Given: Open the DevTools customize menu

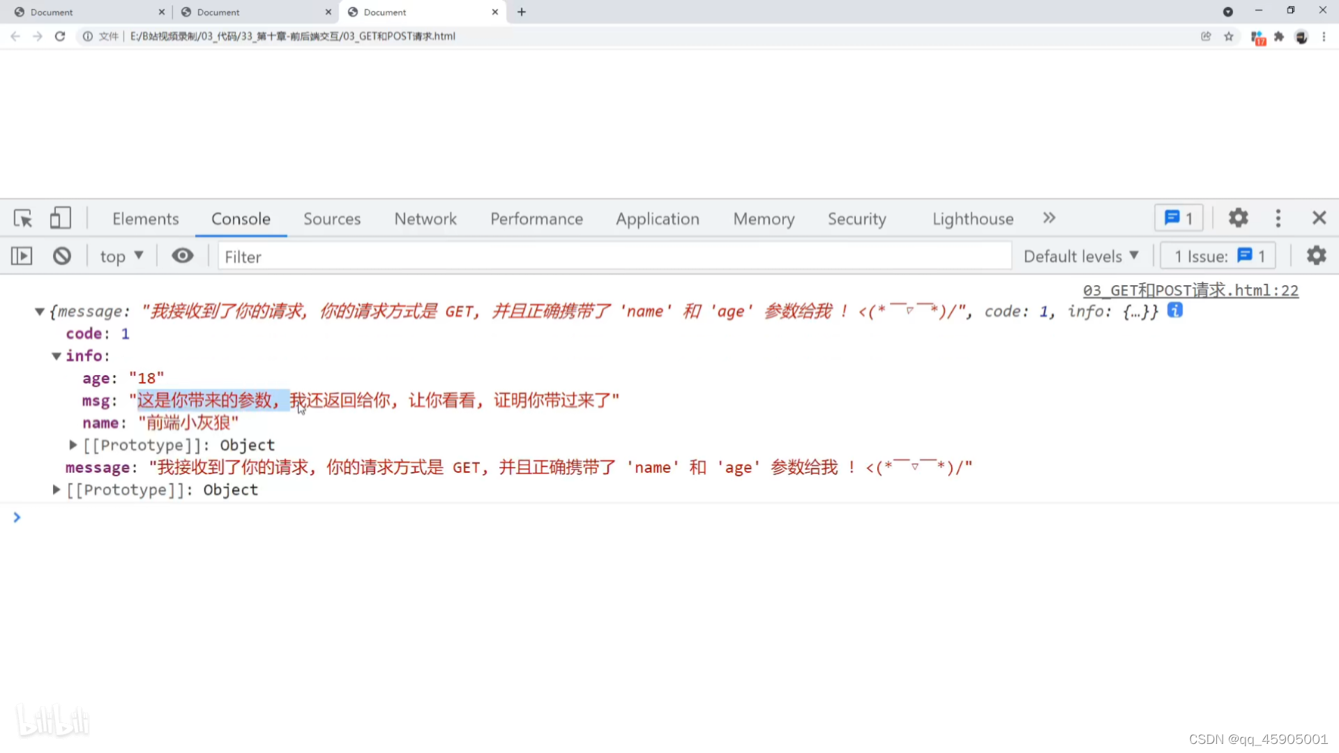Looking at the screenshot, I should point(1278,218).
